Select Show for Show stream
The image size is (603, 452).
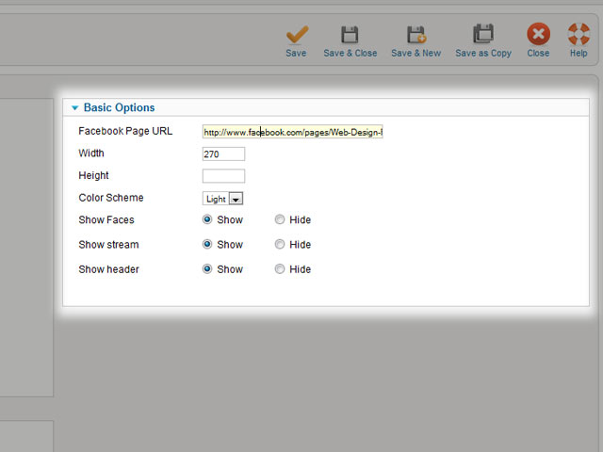point(207,244)
